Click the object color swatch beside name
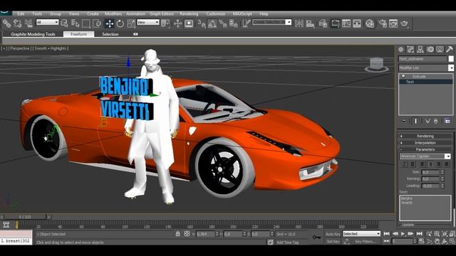Image resolution: width=456 pixels, height=256 pixels. click(451, 58)
